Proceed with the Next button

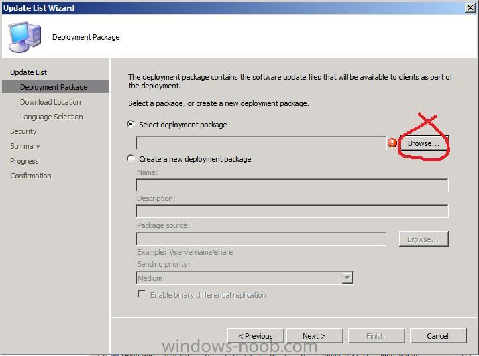pos(315,336)
